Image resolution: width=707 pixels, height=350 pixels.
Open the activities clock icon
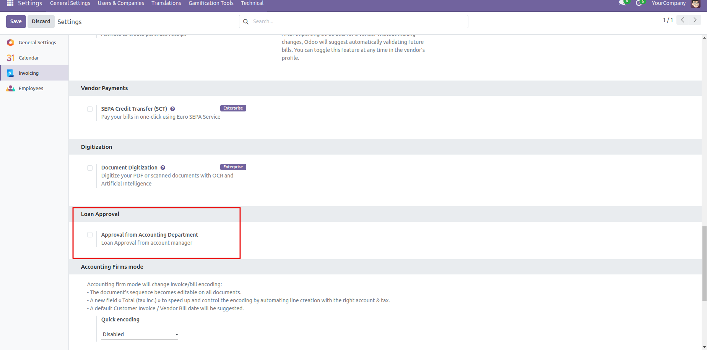tap(639, 3)
